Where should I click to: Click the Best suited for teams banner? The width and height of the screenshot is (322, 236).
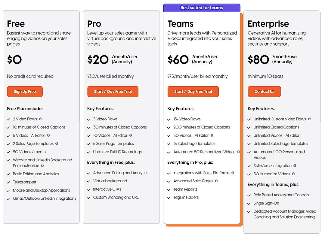click(x=202, y=8)
